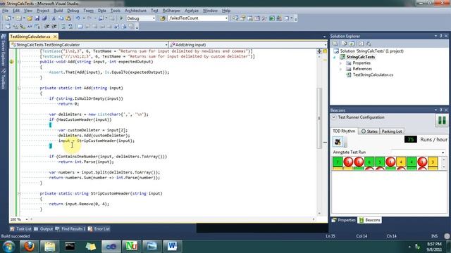Open the Task List tool window
Viewport: 451px width, 253px height.
tap(20, 229)
